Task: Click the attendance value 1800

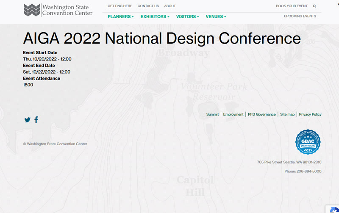Action: click(28, 85)
